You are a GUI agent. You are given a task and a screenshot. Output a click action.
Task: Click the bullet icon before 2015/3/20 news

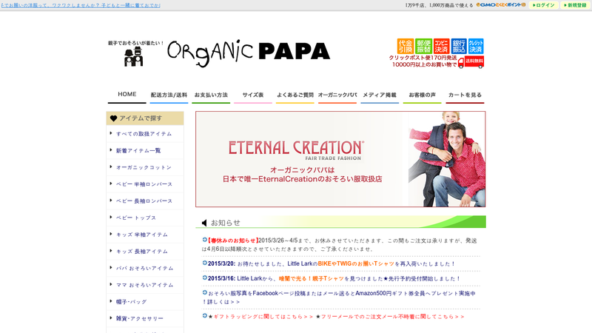[205, 263]
